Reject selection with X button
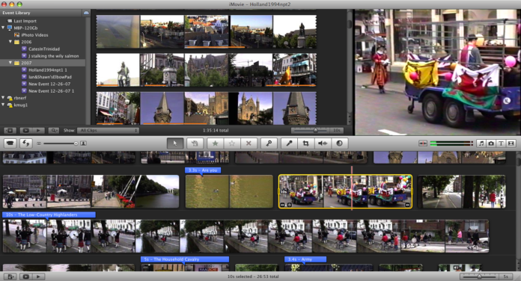This screenshot has width=521, height=281. pos(249,143)
